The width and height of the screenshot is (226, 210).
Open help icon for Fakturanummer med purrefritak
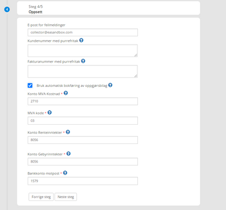pyautogui.click(x=83, y=61)
